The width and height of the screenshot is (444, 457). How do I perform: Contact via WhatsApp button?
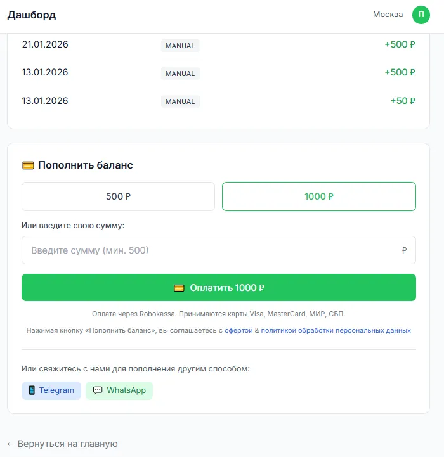tap(119, 390)
